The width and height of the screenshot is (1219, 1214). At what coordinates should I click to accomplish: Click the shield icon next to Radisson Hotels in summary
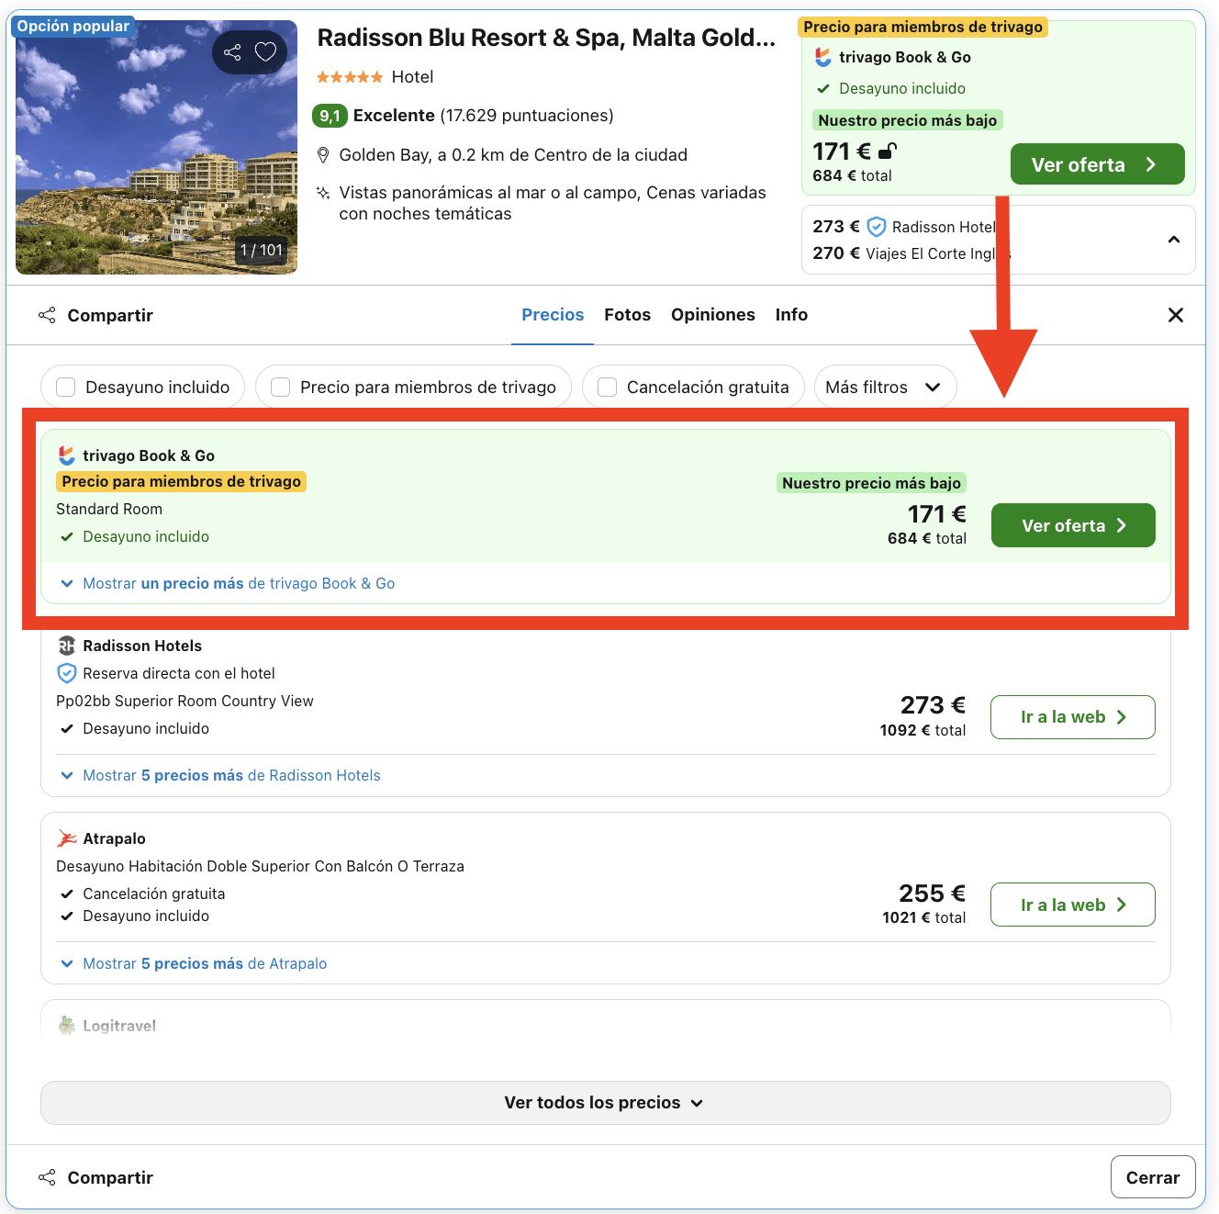tap(877, 227)
